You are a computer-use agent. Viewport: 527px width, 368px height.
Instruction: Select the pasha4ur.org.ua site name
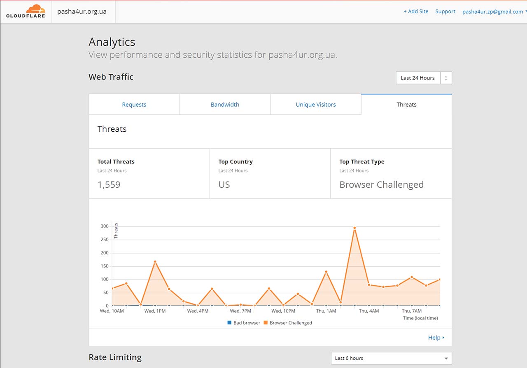(82, 12)
